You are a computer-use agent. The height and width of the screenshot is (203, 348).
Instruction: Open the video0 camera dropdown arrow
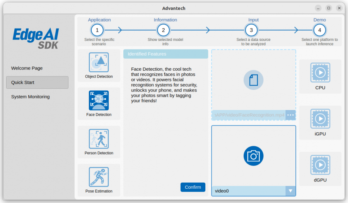pos(290,191)
